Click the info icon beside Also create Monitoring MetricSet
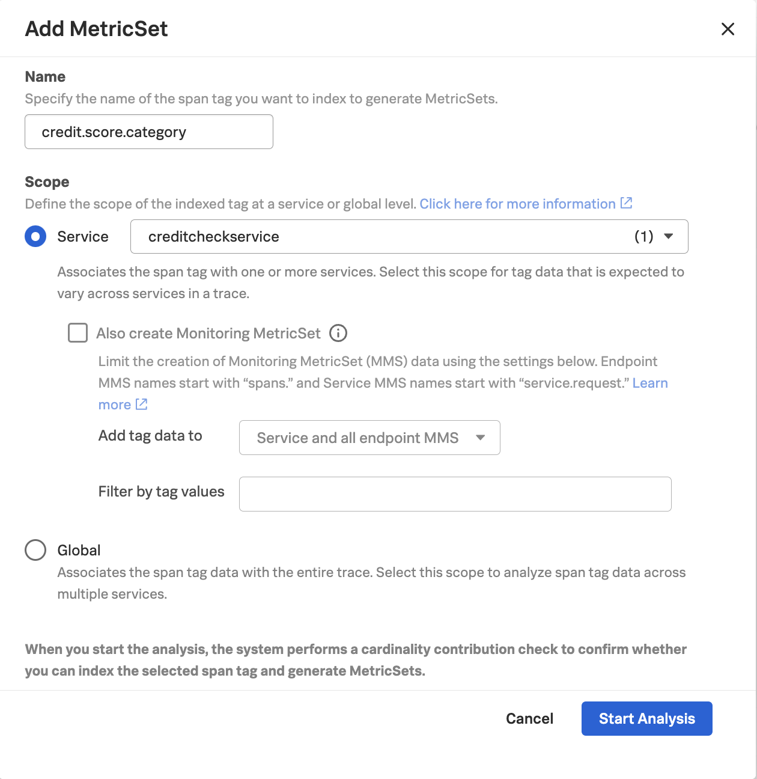Screen dimensions: 757x779 tap(338, 333)
